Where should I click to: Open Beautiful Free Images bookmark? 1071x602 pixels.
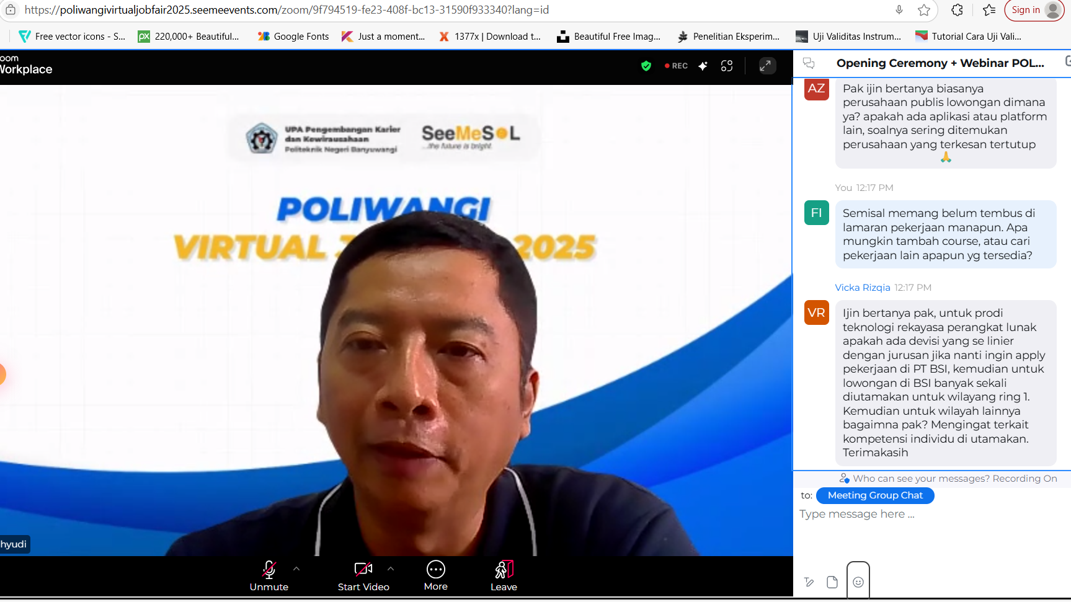(608, 37)
